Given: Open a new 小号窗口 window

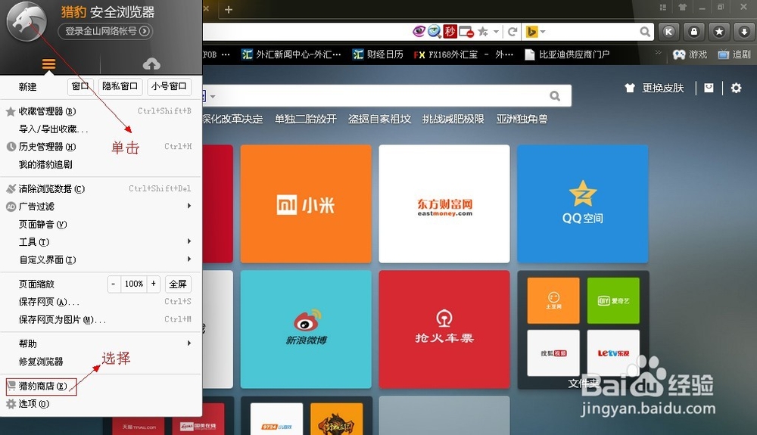Looking at the screenshot, I should 169,86.
